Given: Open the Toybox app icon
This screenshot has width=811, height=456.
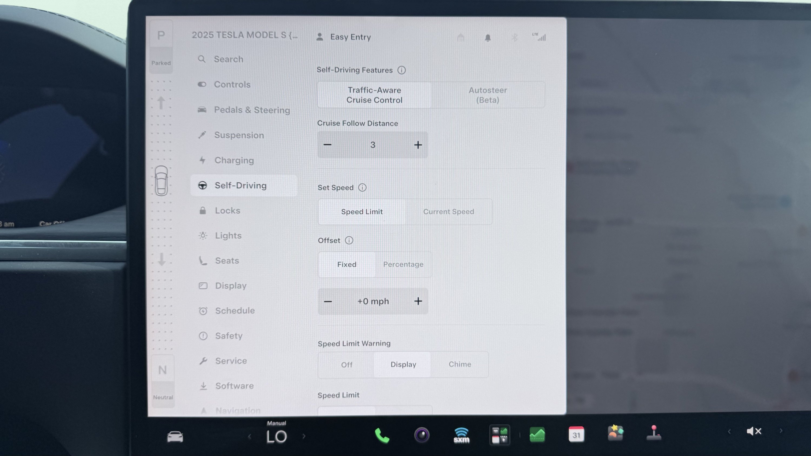Looking at the screenshot, I should coord(615,433).
